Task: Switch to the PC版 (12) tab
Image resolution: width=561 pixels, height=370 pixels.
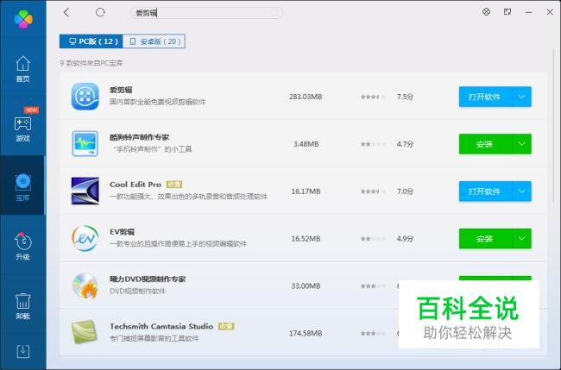Action: [91, 41]
